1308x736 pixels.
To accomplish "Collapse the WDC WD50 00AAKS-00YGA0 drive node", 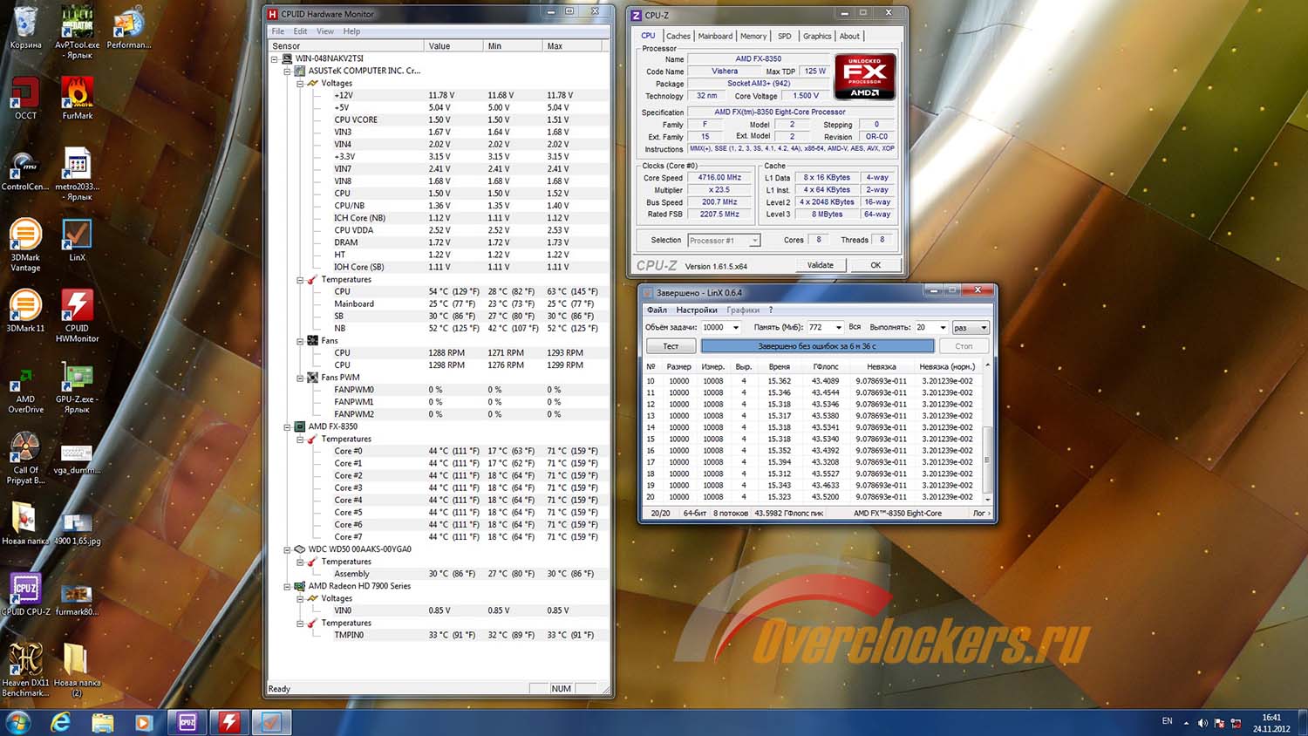I will tap(287, 549).
